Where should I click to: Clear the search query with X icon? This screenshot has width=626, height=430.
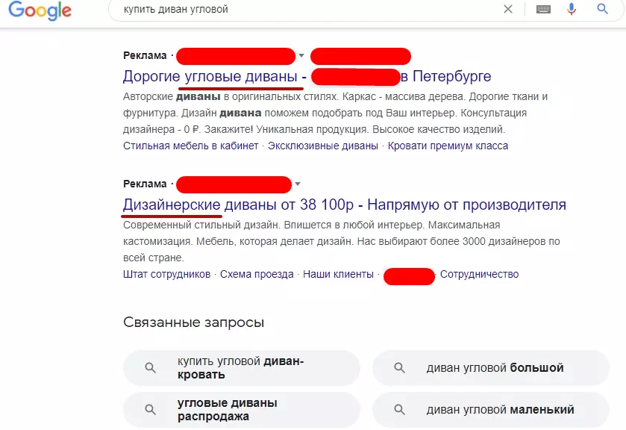508,9
